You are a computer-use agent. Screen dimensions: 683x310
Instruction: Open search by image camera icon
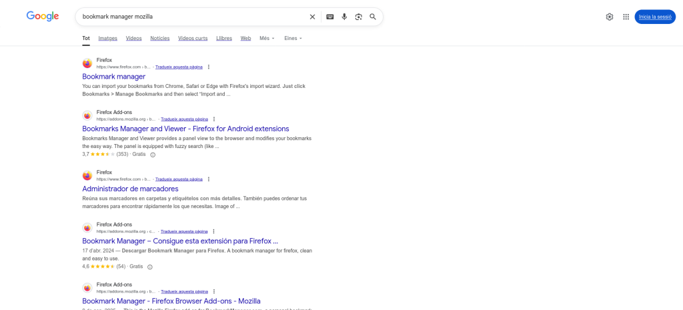tap(359, 17)
